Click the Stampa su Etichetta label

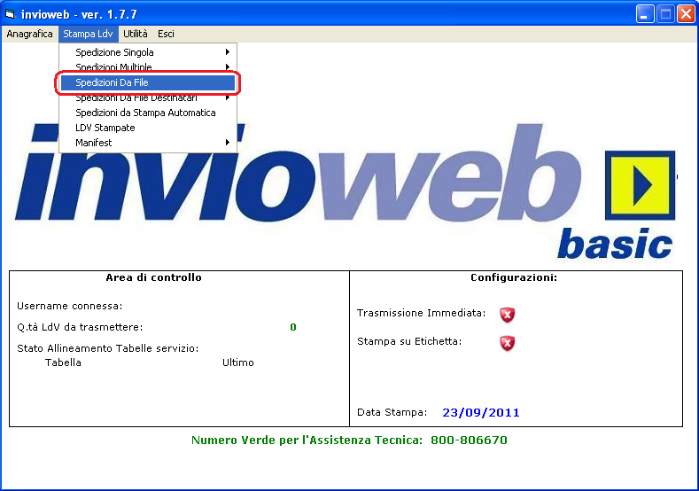409,341
